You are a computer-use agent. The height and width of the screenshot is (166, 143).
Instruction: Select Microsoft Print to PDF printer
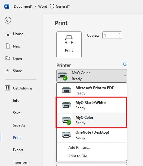(x=92, y=90)
